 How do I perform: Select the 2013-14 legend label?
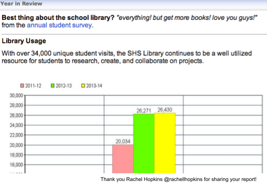pos(94,86)
